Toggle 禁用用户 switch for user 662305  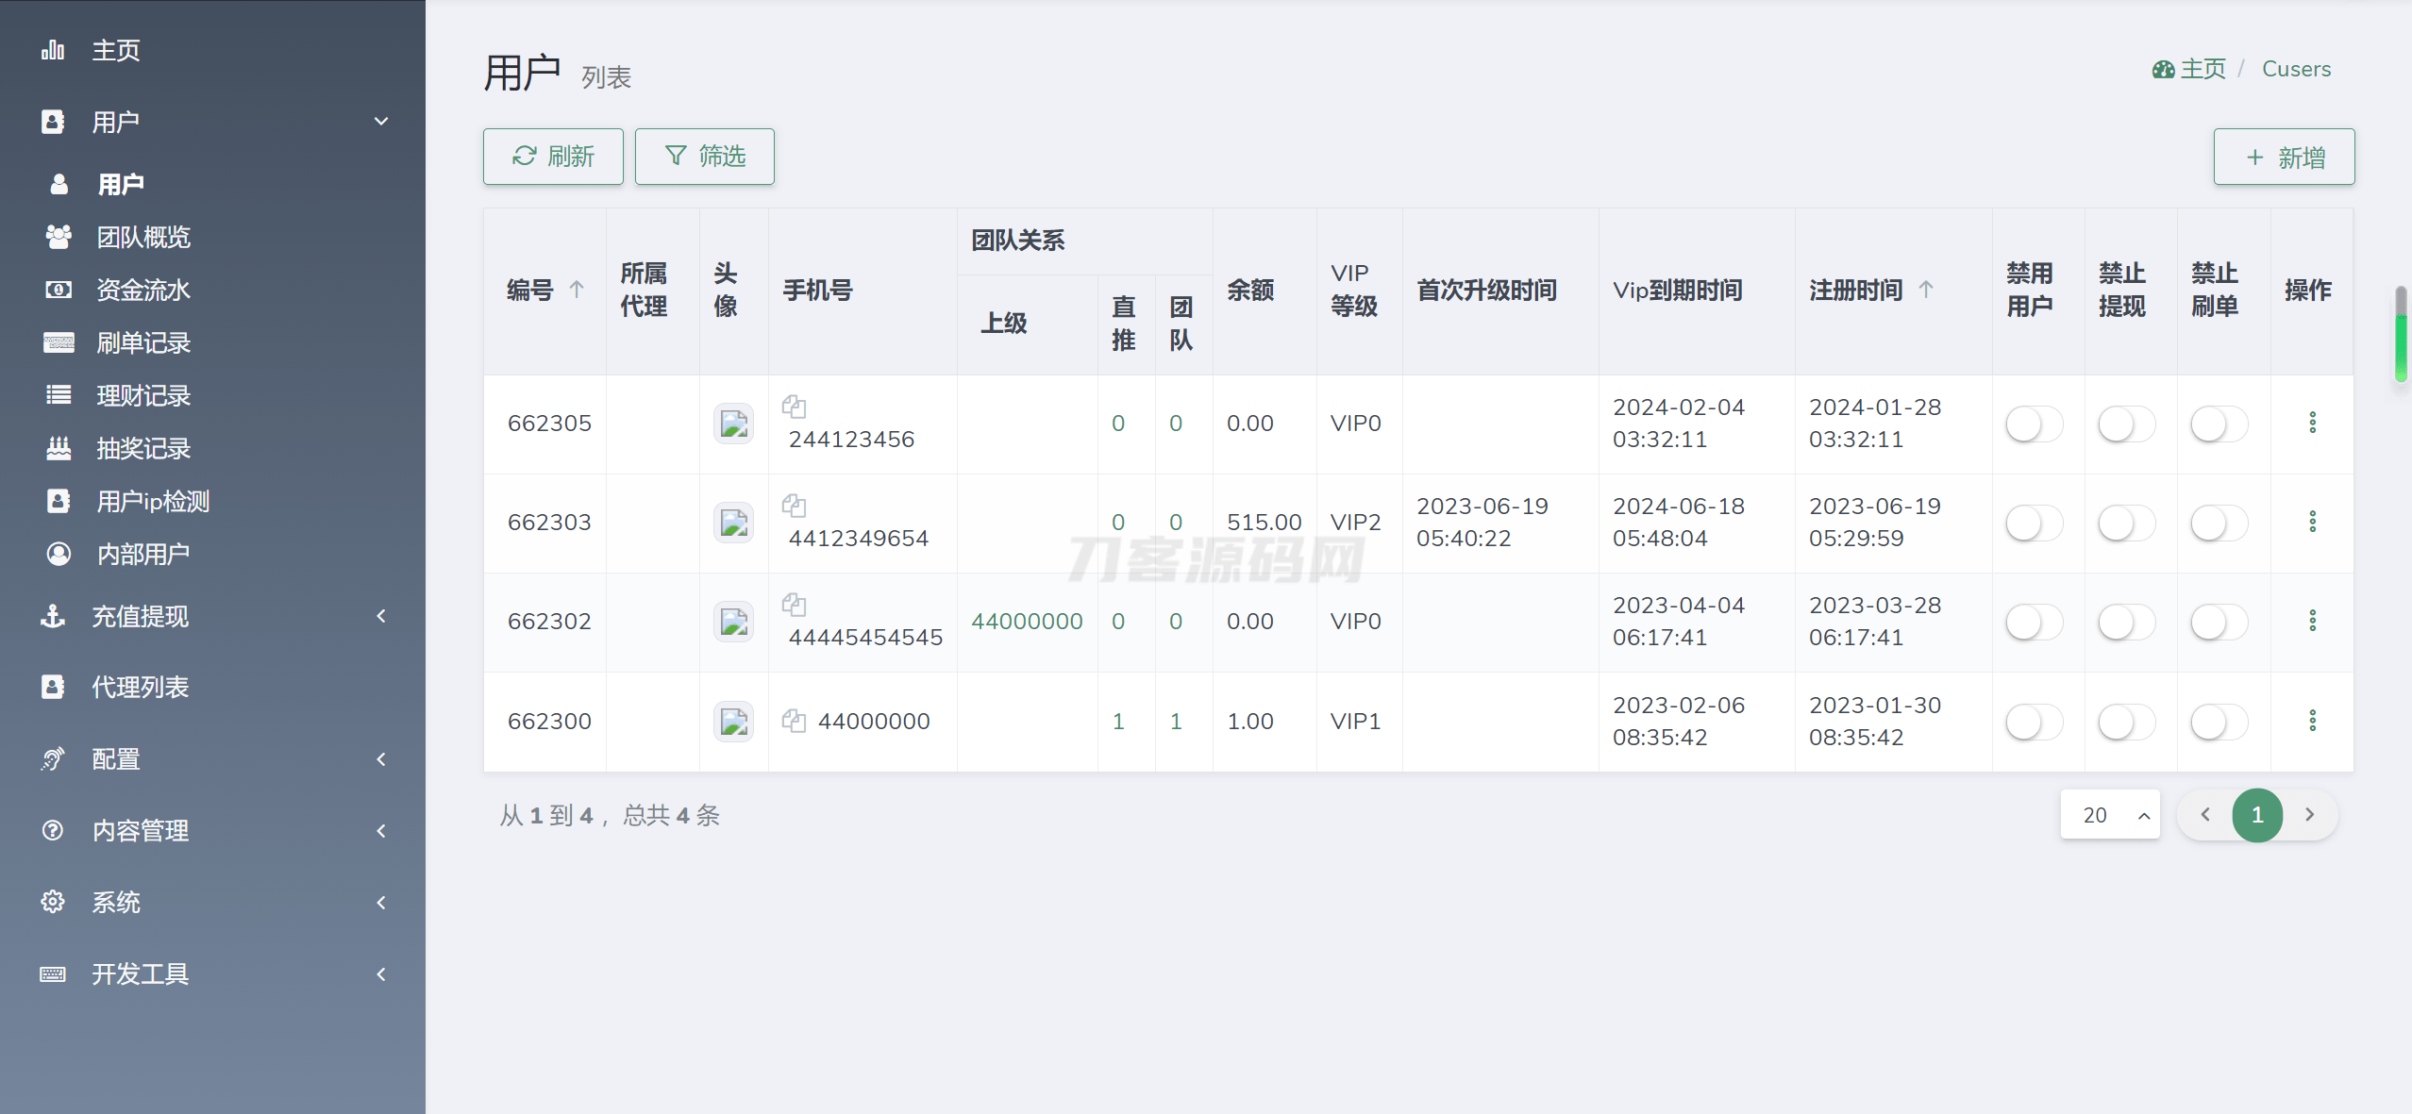[2034, 424]
